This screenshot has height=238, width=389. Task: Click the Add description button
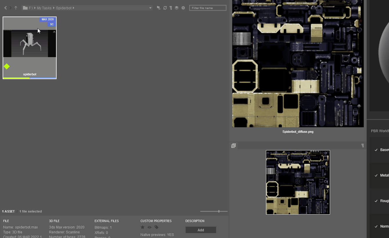[201, 230]
